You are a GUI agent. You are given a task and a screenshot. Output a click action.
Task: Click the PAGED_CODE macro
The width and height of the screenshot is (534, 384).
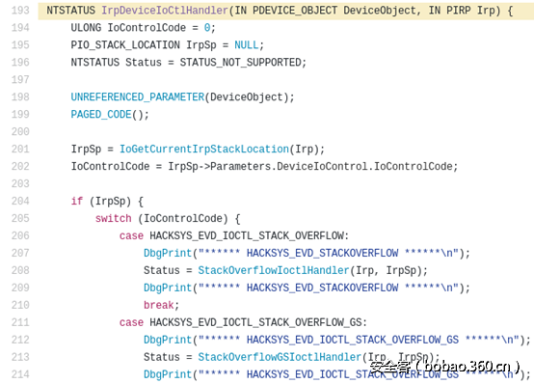tap(101, 115)
